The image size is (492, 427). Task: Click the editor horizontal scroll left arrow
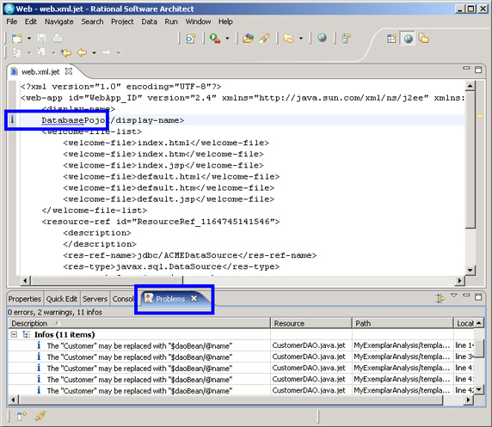click(x=26, y=281)
